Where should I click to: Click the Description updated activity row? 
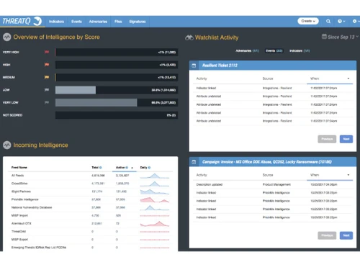tap(273, 184)
